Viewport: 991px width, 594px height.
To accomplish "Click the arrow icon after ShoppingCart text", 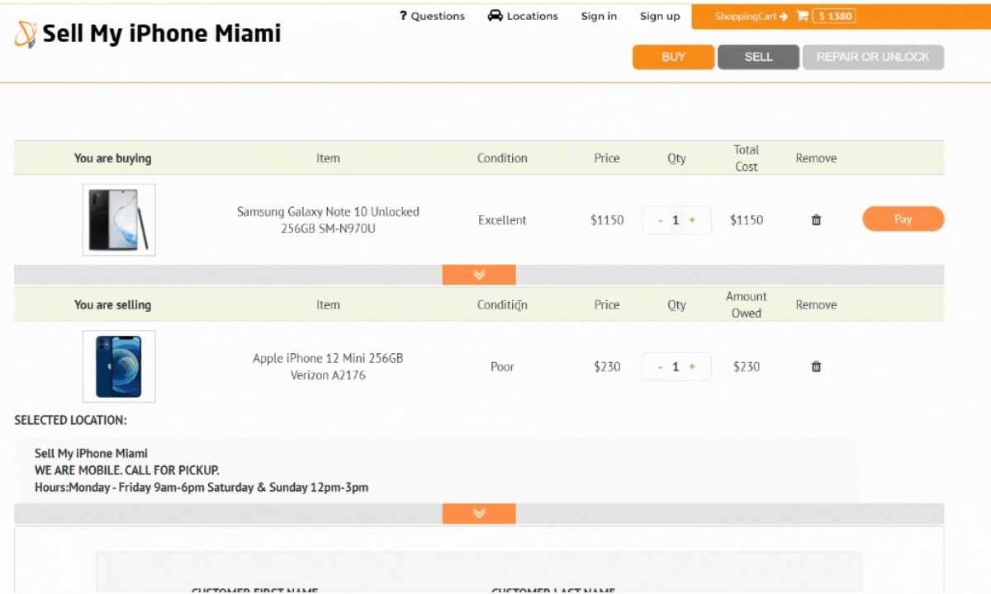I will [x=783, y=16].
